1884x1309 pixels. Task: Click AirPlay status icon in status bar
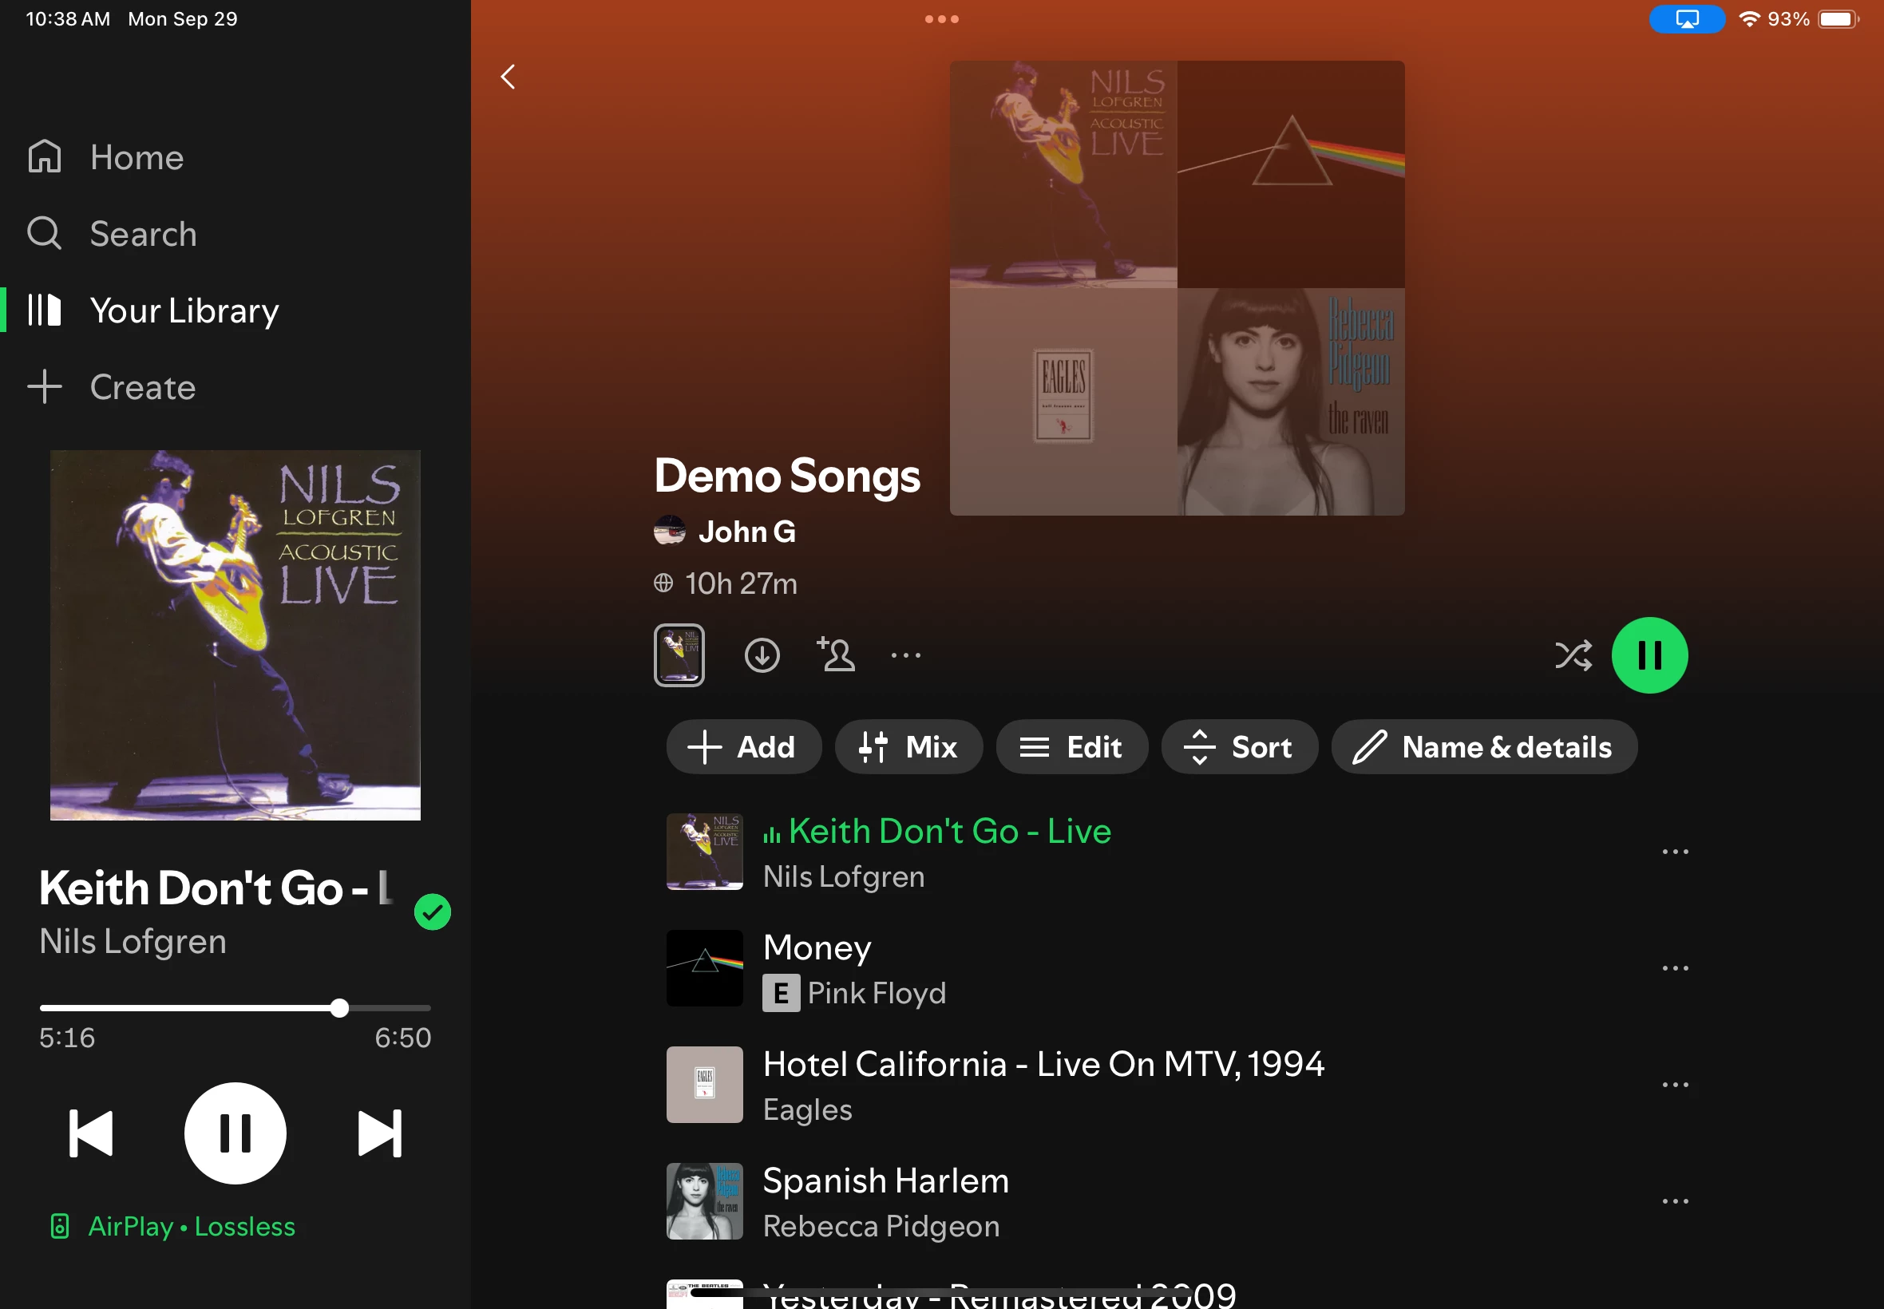pos(1686,19)
